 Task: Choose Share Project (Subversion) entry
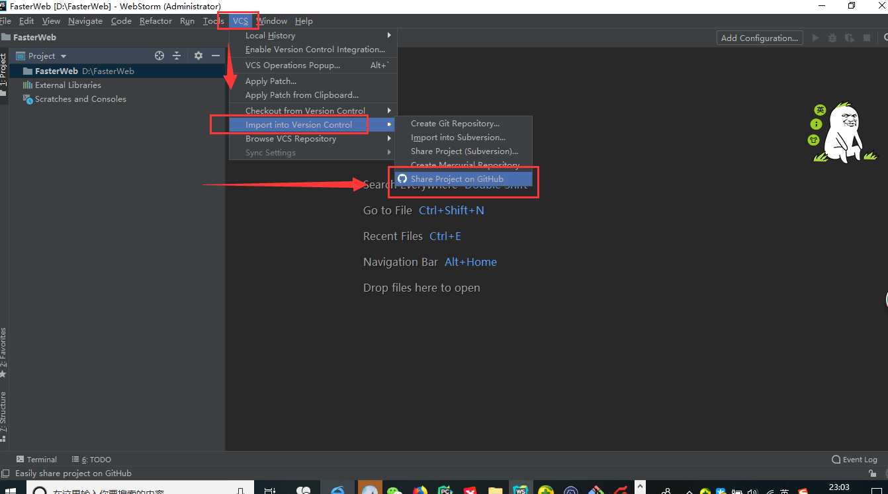pyautogui.click(x=463, y=151)
